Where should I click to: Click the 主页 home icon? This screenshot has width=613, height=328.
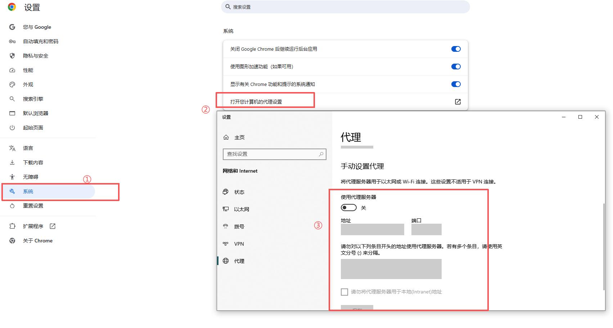226,137
